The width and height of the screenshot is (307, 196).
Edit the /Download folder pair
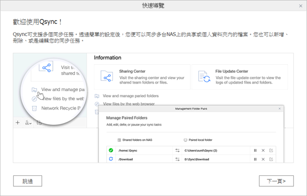click(x=271, y=159)
